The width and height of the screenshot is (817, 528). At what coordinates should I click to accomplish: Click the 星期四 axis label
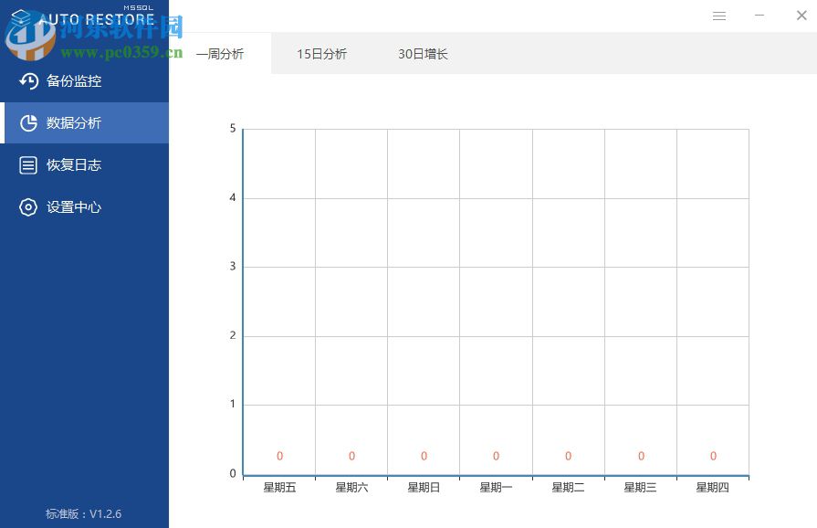713,487
